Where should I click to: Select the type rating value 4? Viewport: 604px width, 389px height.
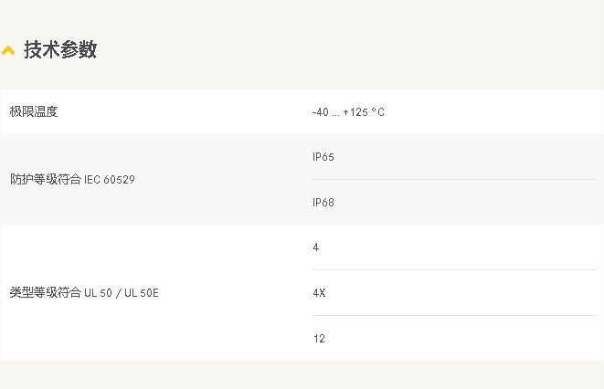pos(316,247)
